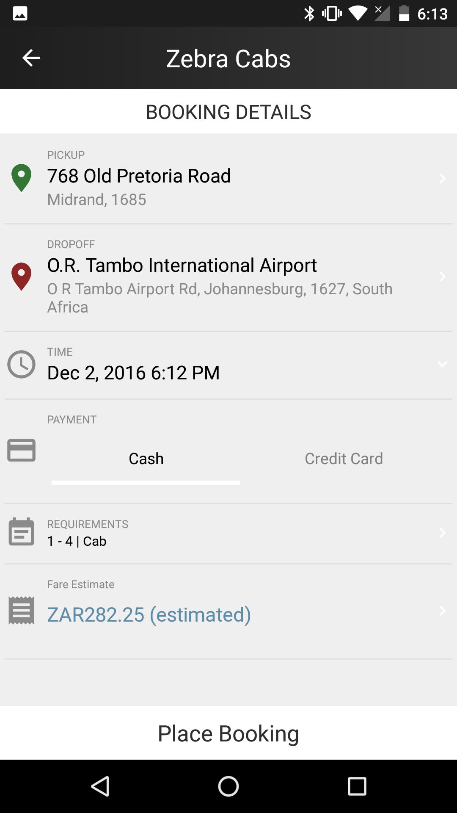Tap the back arrow in header
457x813 pixels.
(x=31, y=58)
